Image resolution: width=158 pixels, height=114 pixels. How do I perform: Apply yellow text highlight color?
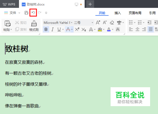[x=100, y=29]
